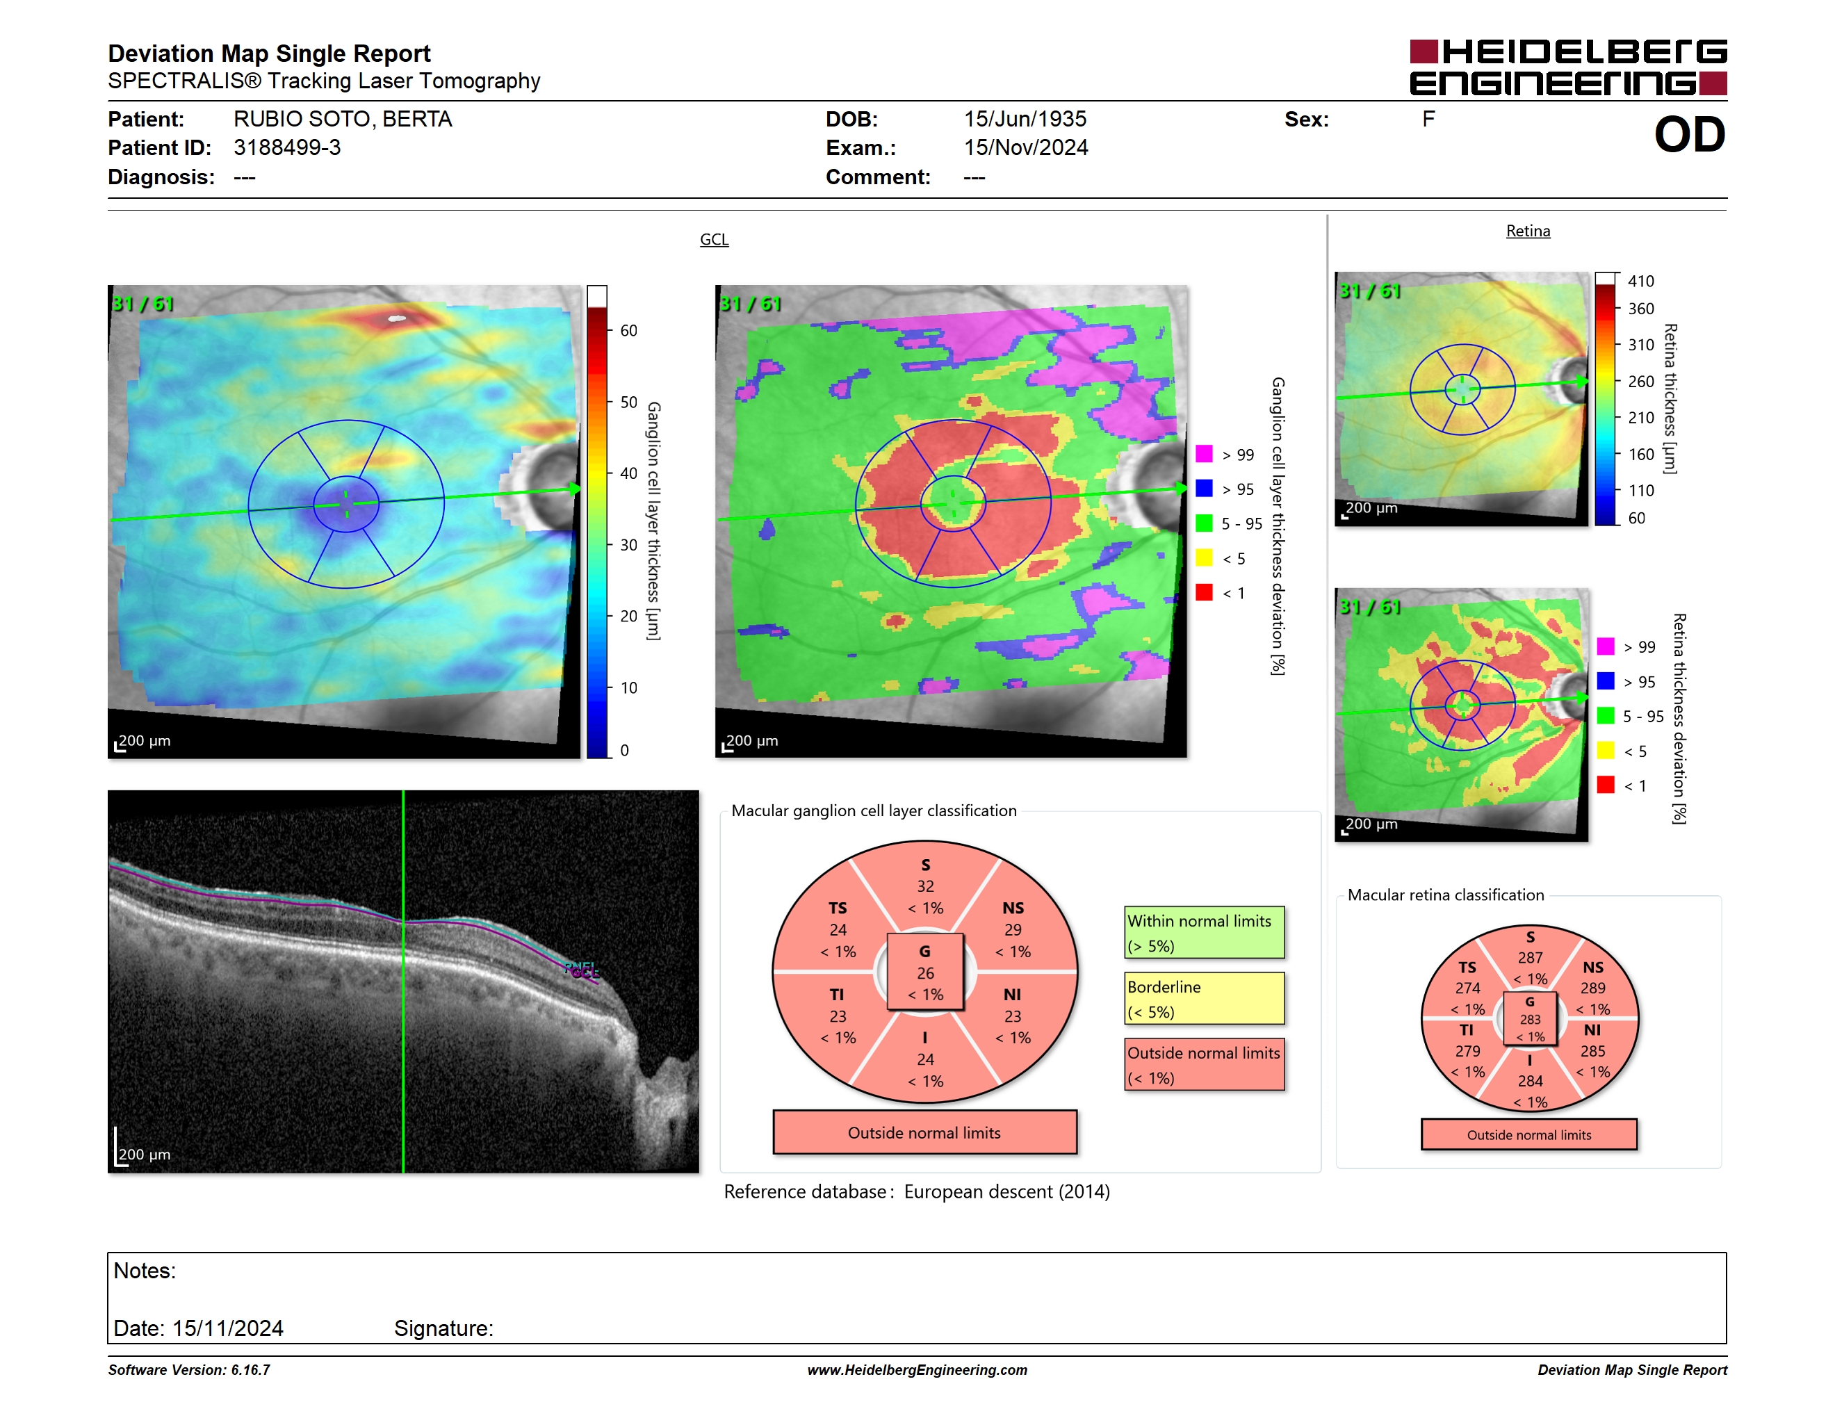Select the TS sector value 24 in GCL chart

point(838,931)
